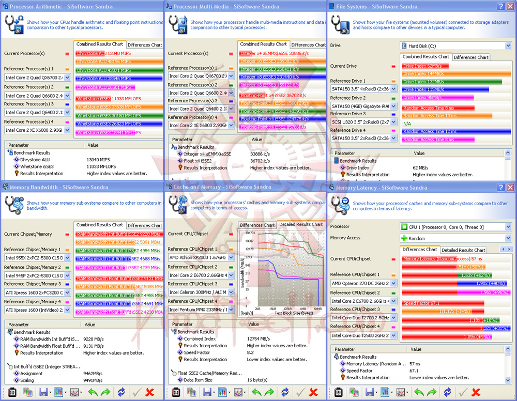The height and width of the screenshot is (401, 517).
Task: Open the Hard Disk (C:) drive dropdown
Action: click(508, 46)
